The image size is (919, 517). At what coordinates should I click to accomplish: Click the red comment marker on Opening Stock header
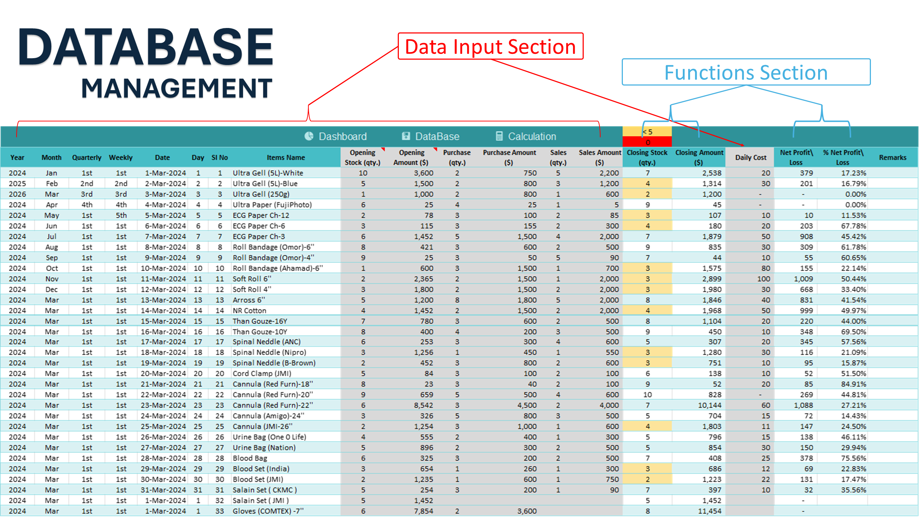pyautogui.click(x=383, y=149)
